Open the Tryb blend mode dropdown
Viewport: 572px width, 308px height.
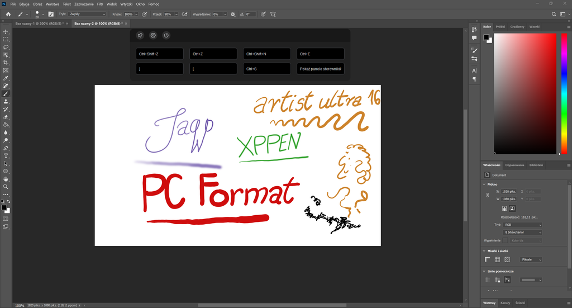[x=87, y=14]
